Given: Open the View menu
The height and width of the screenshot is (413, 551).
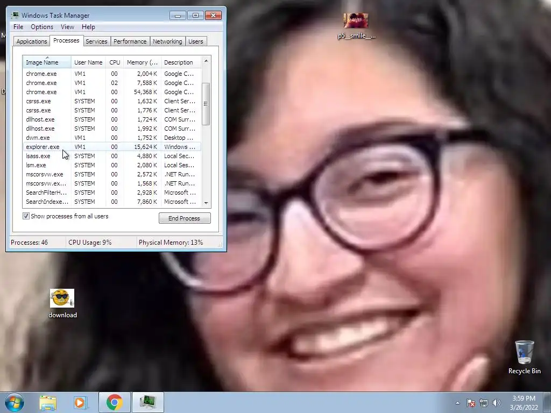Looking at the screenshot, I should pyautogui.click(x=67, y=27).
